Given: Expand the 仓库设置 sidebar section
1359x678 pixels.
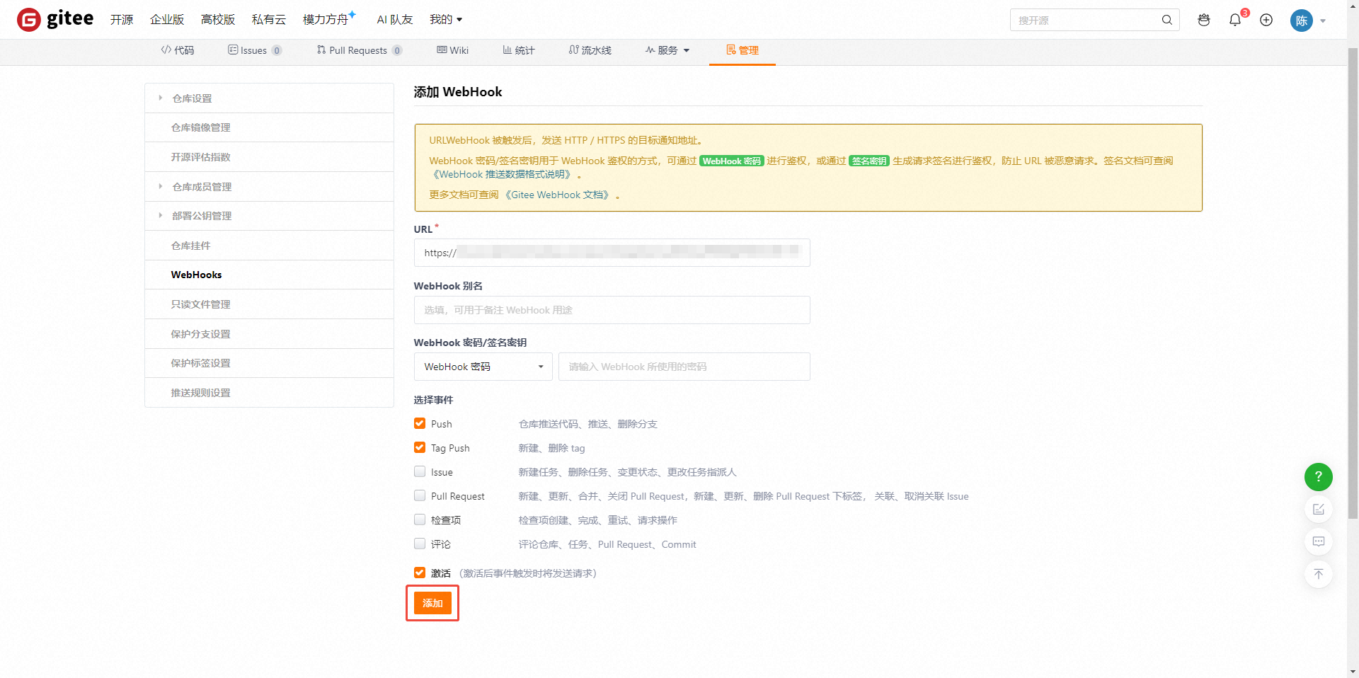Looking at the screenshot, I should pyautogui.click(x=192, y=98).
